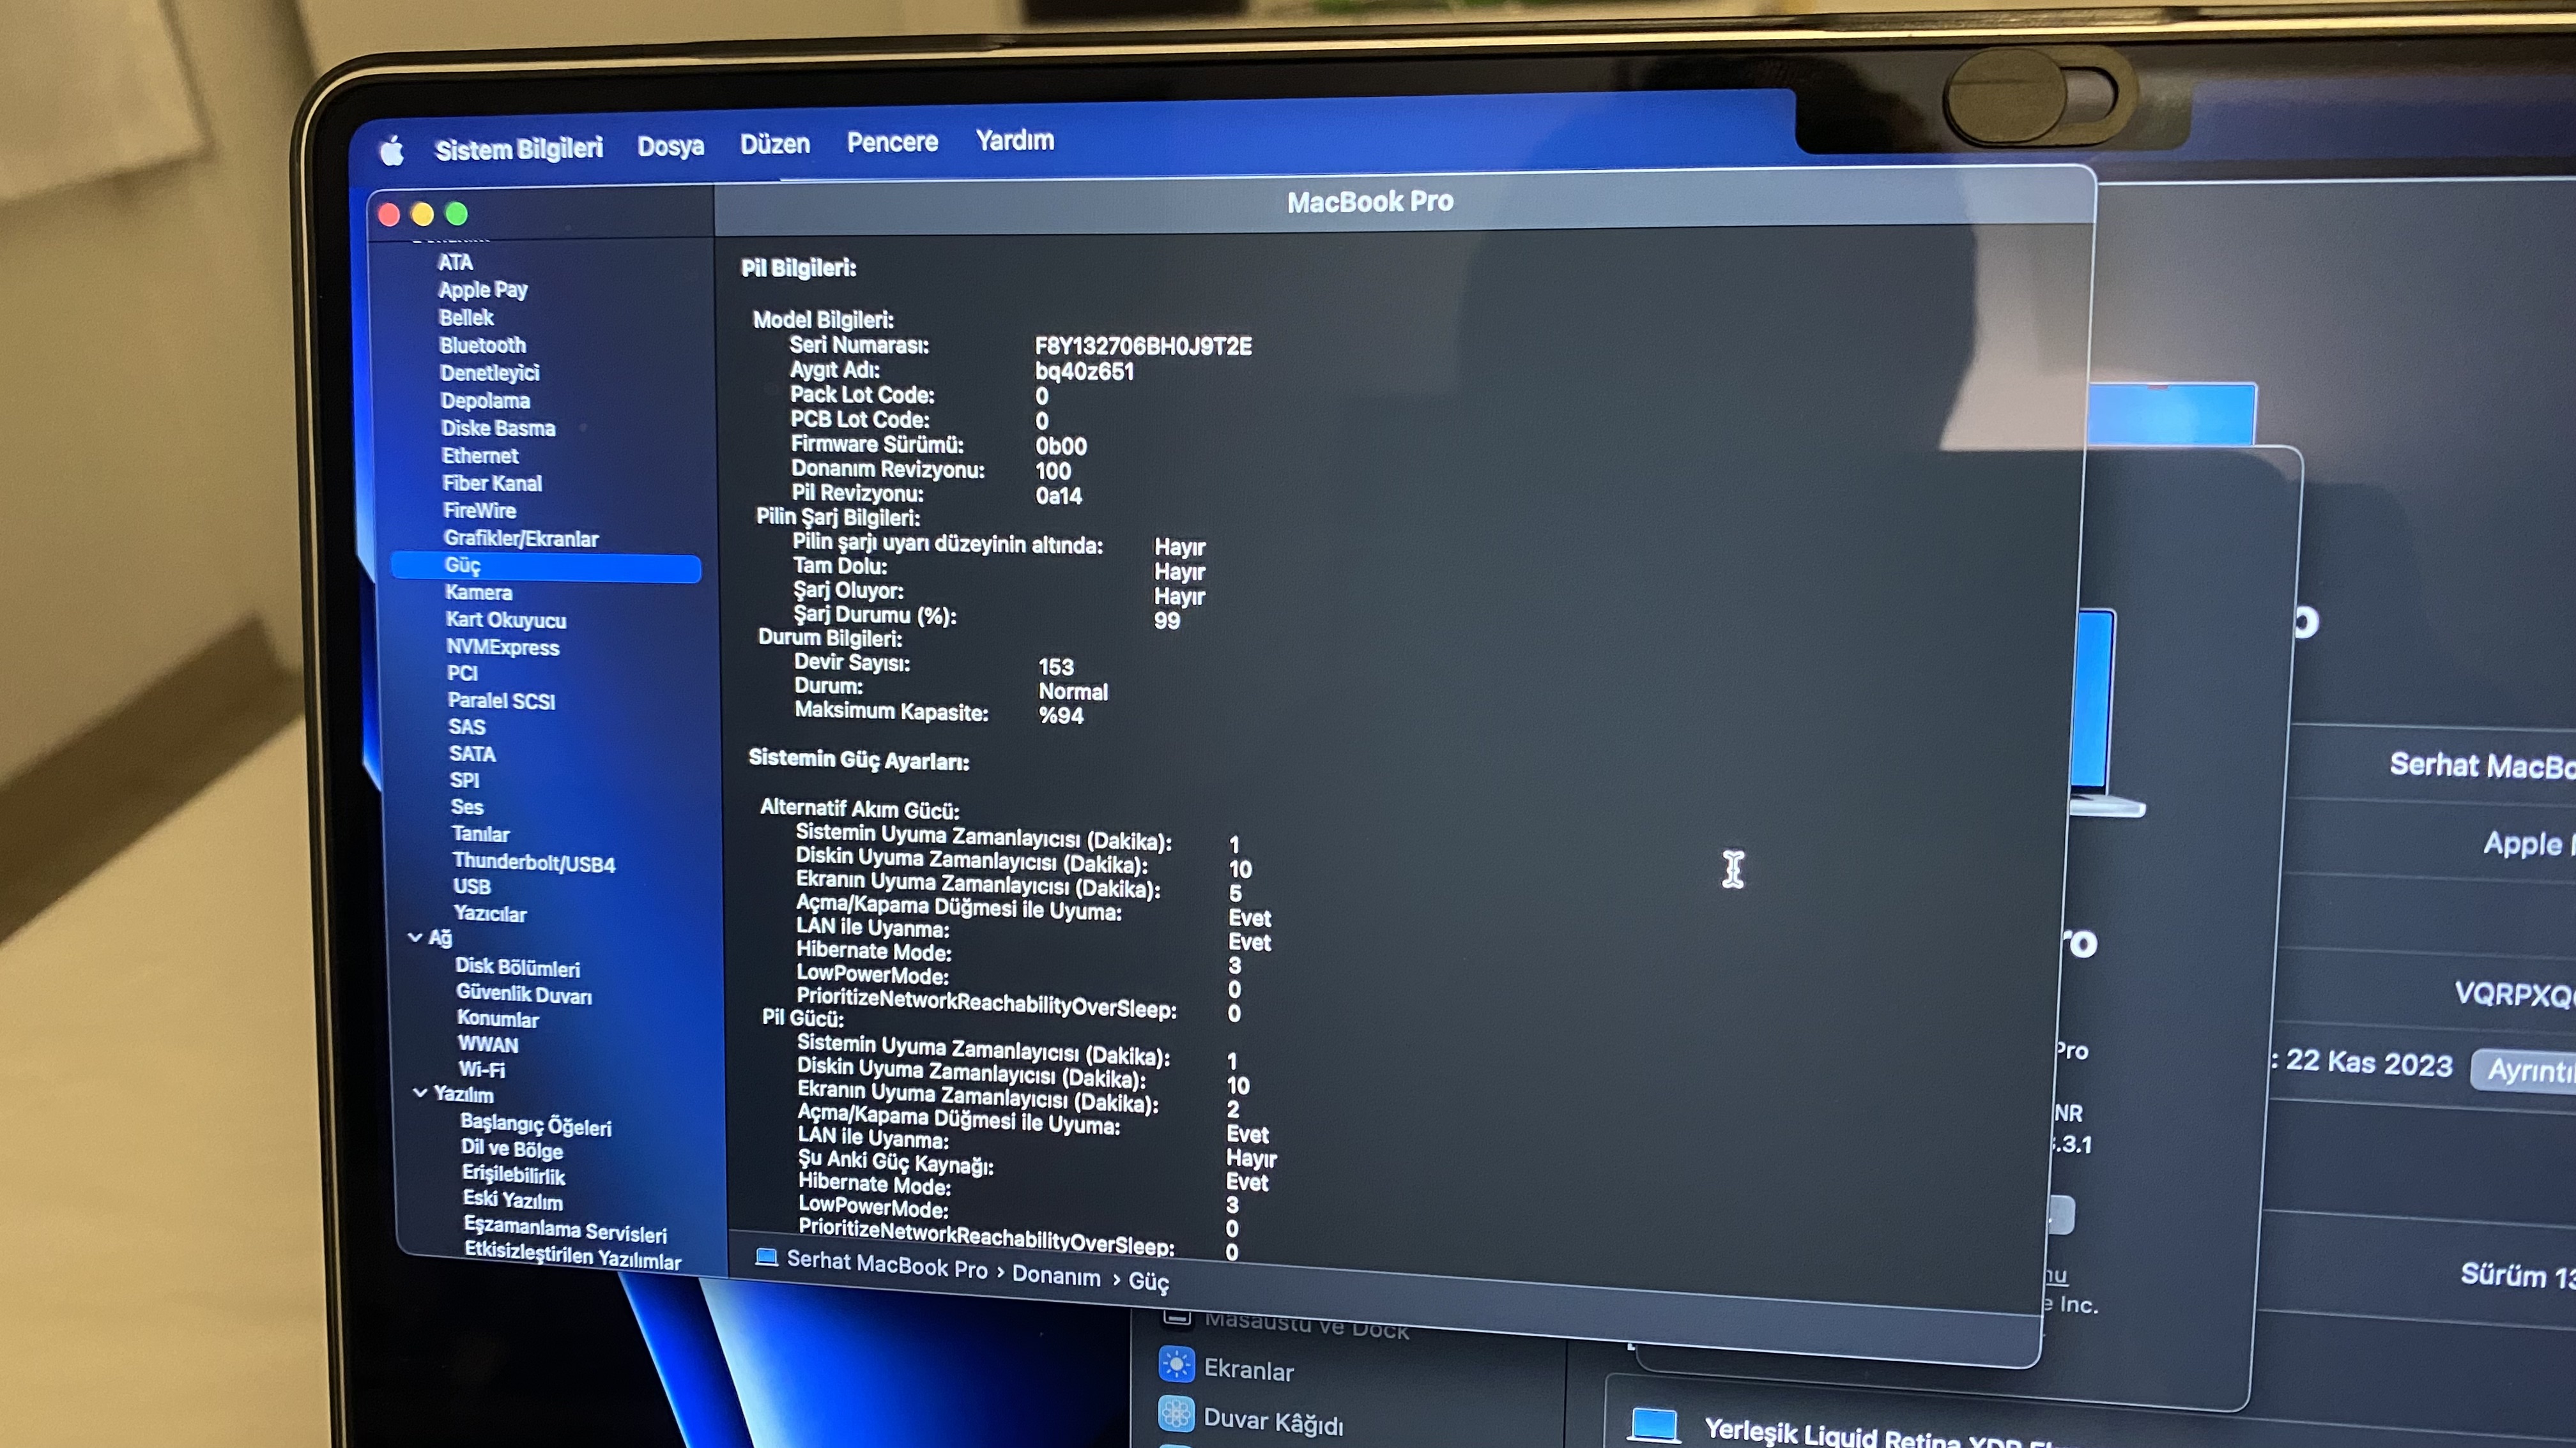Select NVMExpress in the sidebar

503,647
